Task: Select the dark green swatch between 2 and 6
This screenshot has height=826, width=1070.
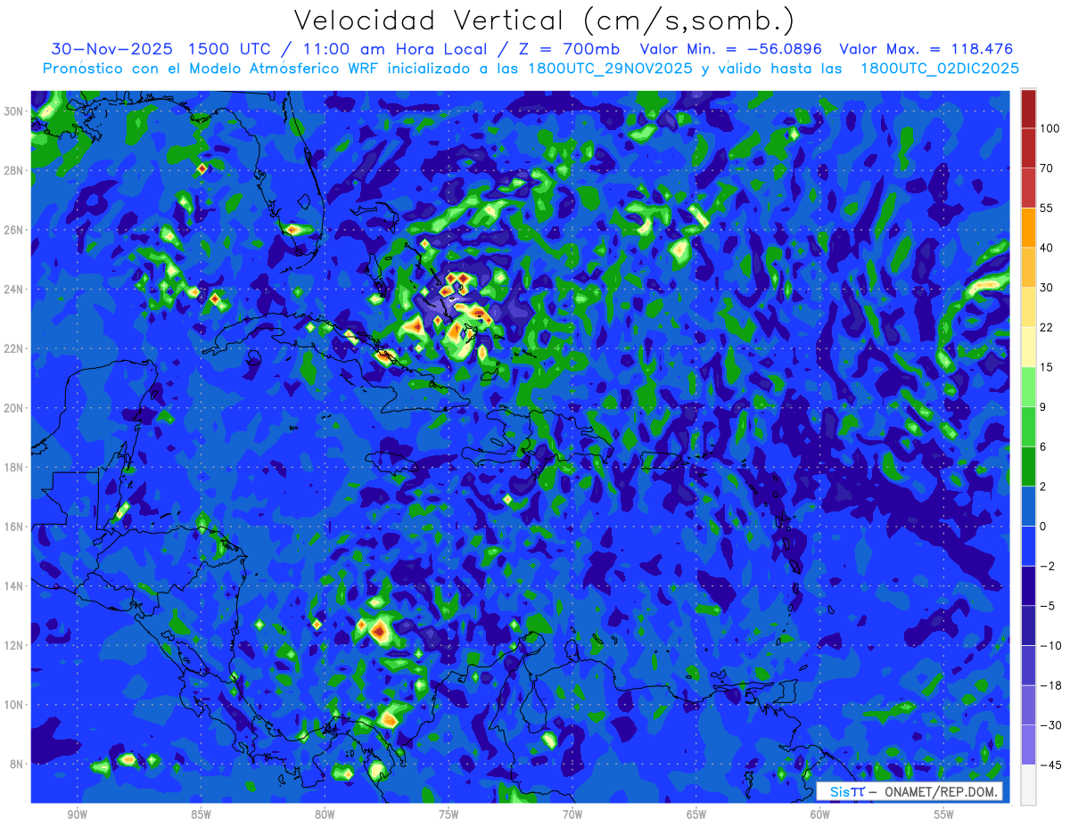Action: pyautogui.click(x=1028, y=467)
